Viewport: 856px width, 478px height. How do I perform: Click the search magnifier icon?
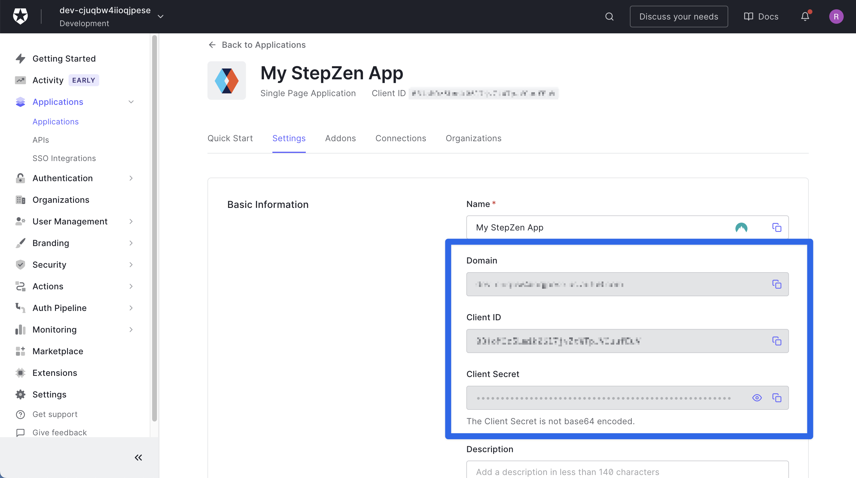tap(609, 17)
